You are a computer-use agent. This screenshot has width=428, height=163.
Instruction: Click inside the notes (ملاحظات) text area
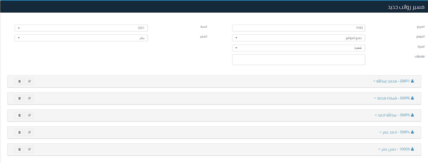point(299,60)
